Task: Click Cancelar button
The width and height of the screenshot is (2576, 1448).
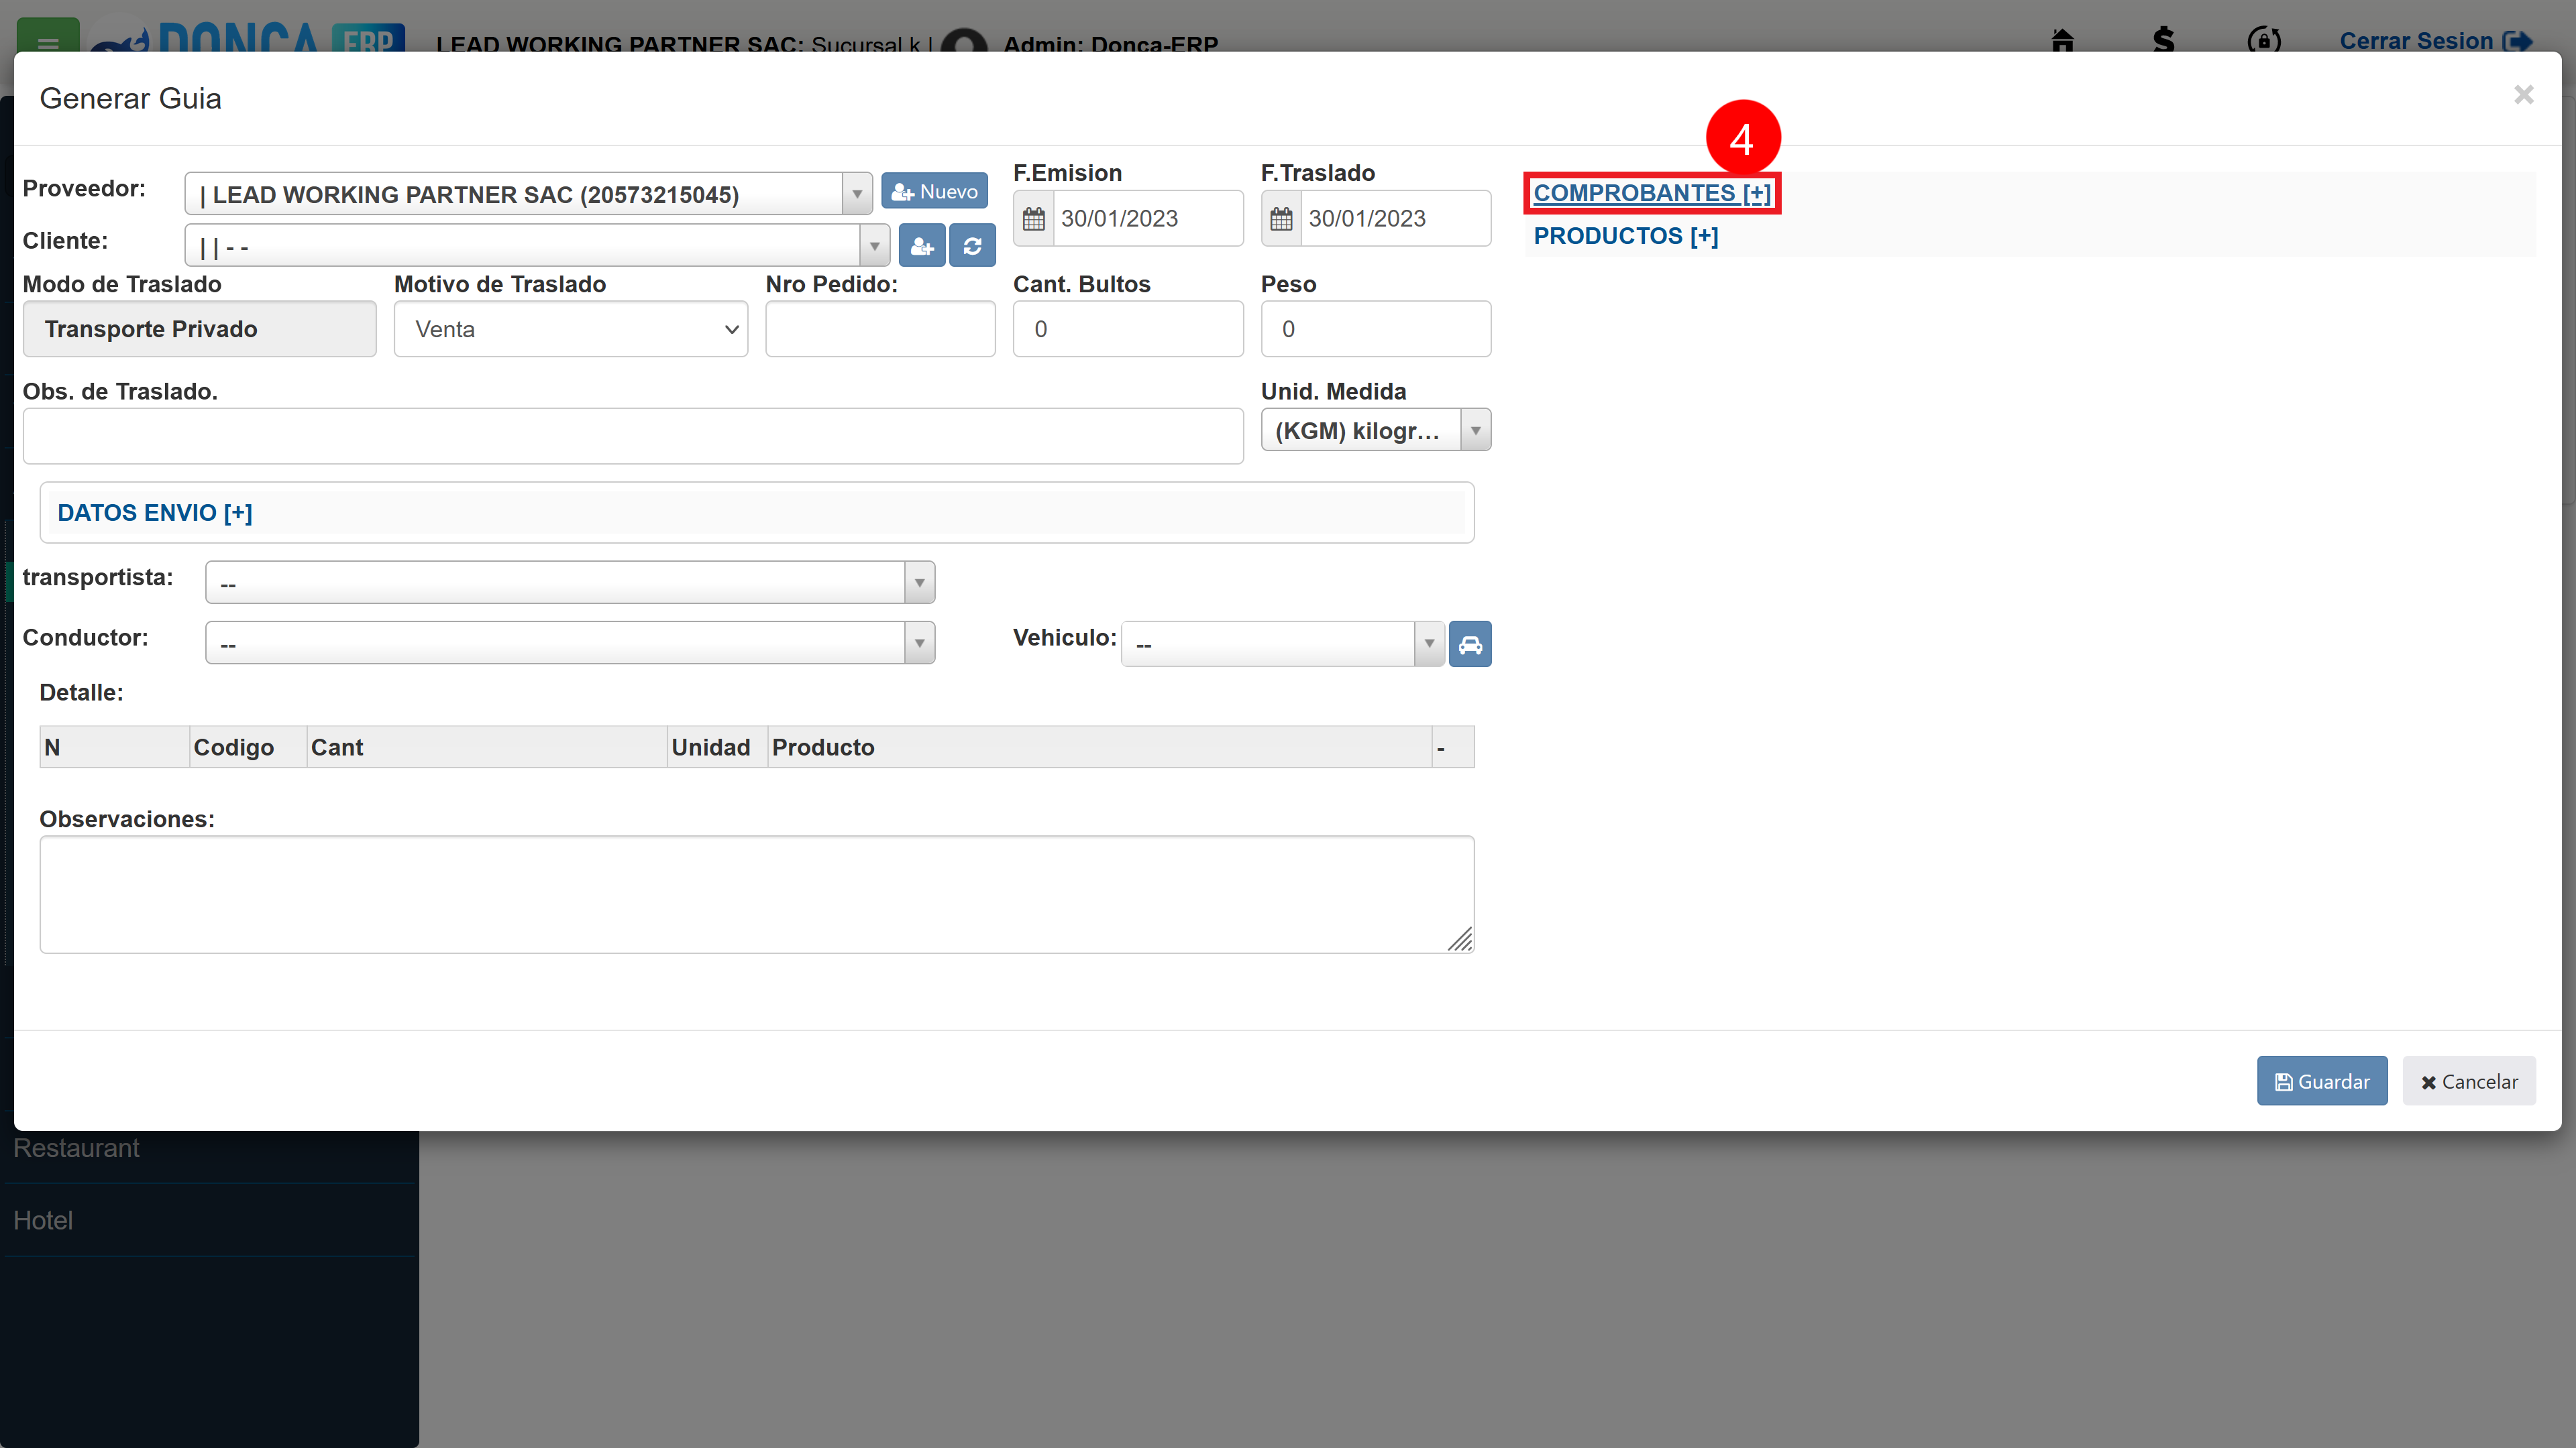Action: (2469, 1081)
